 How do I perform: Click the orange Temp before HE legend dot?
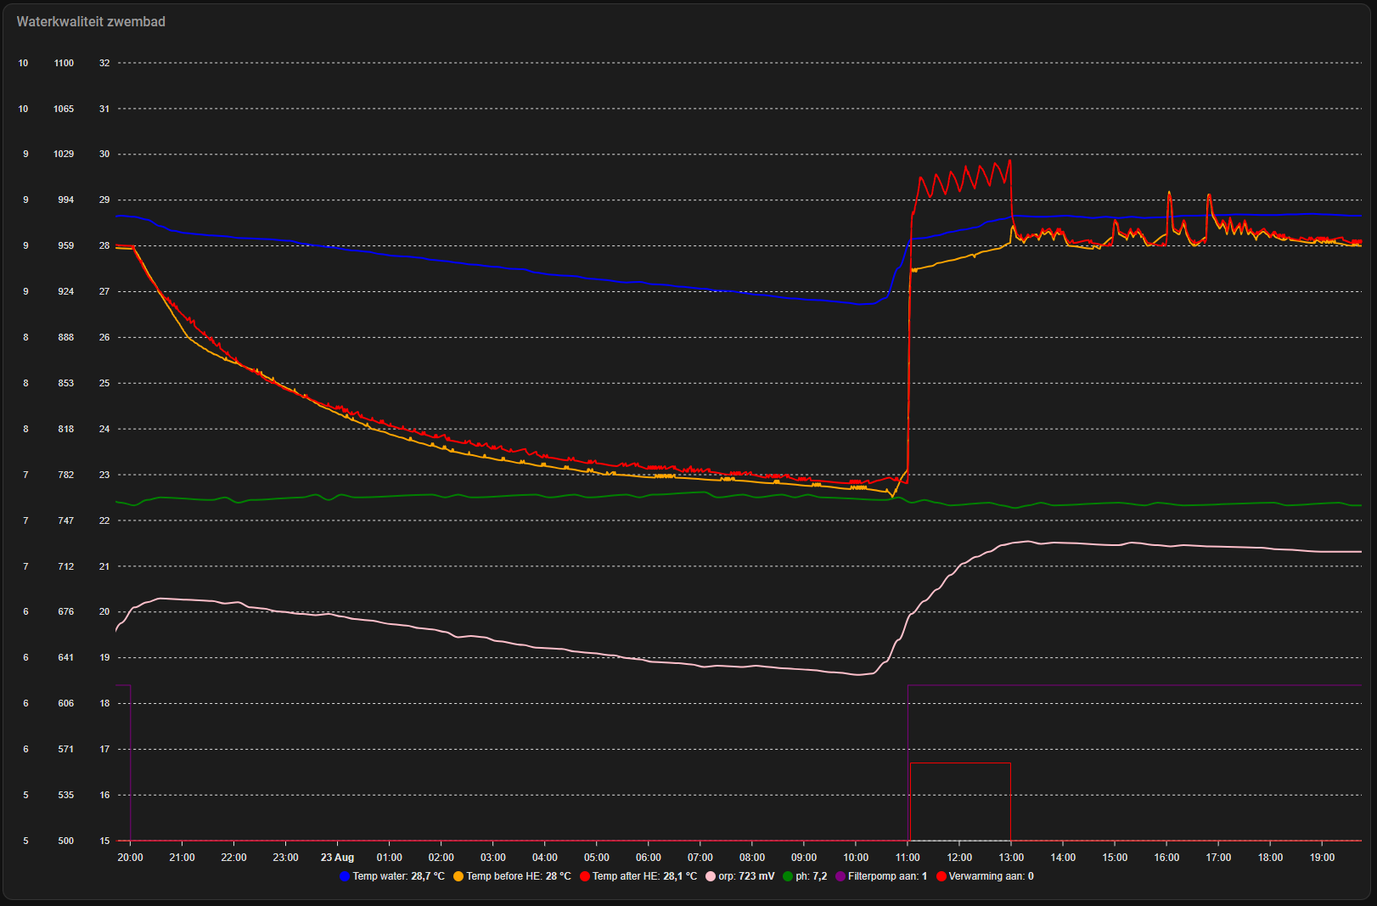tap(458, 876)
